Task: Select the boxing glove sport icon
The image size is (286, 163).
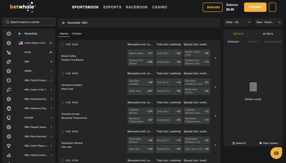Action: [x=9, y=108]
